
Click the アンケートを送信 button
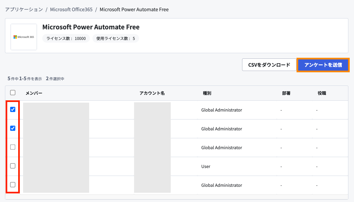[323, 65]
